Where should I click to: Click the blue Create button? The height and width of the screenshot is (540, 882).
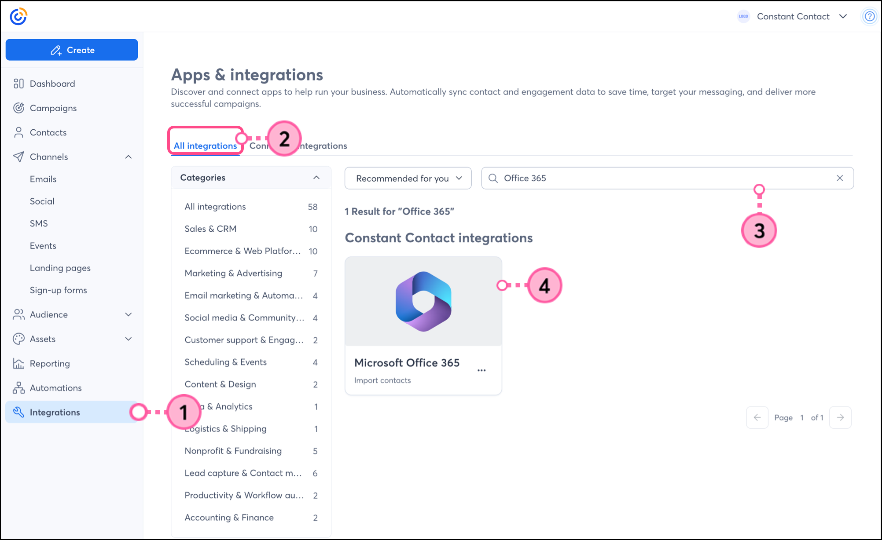coord(72,50)
